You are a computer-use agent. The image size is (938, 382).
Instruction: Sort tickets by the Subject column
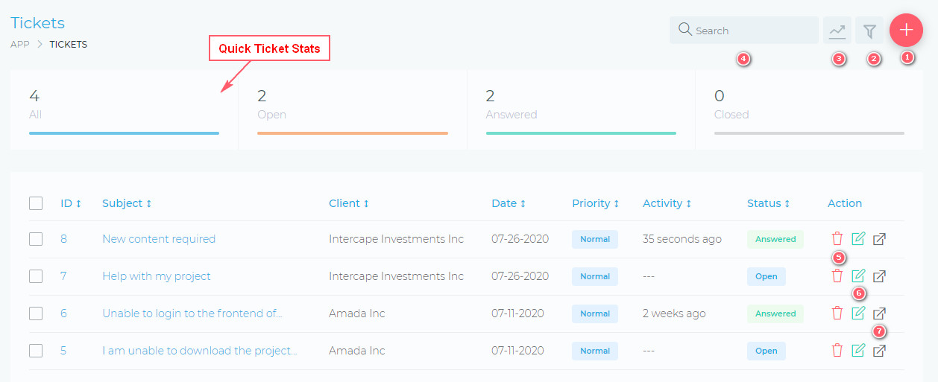coord(127,203)
